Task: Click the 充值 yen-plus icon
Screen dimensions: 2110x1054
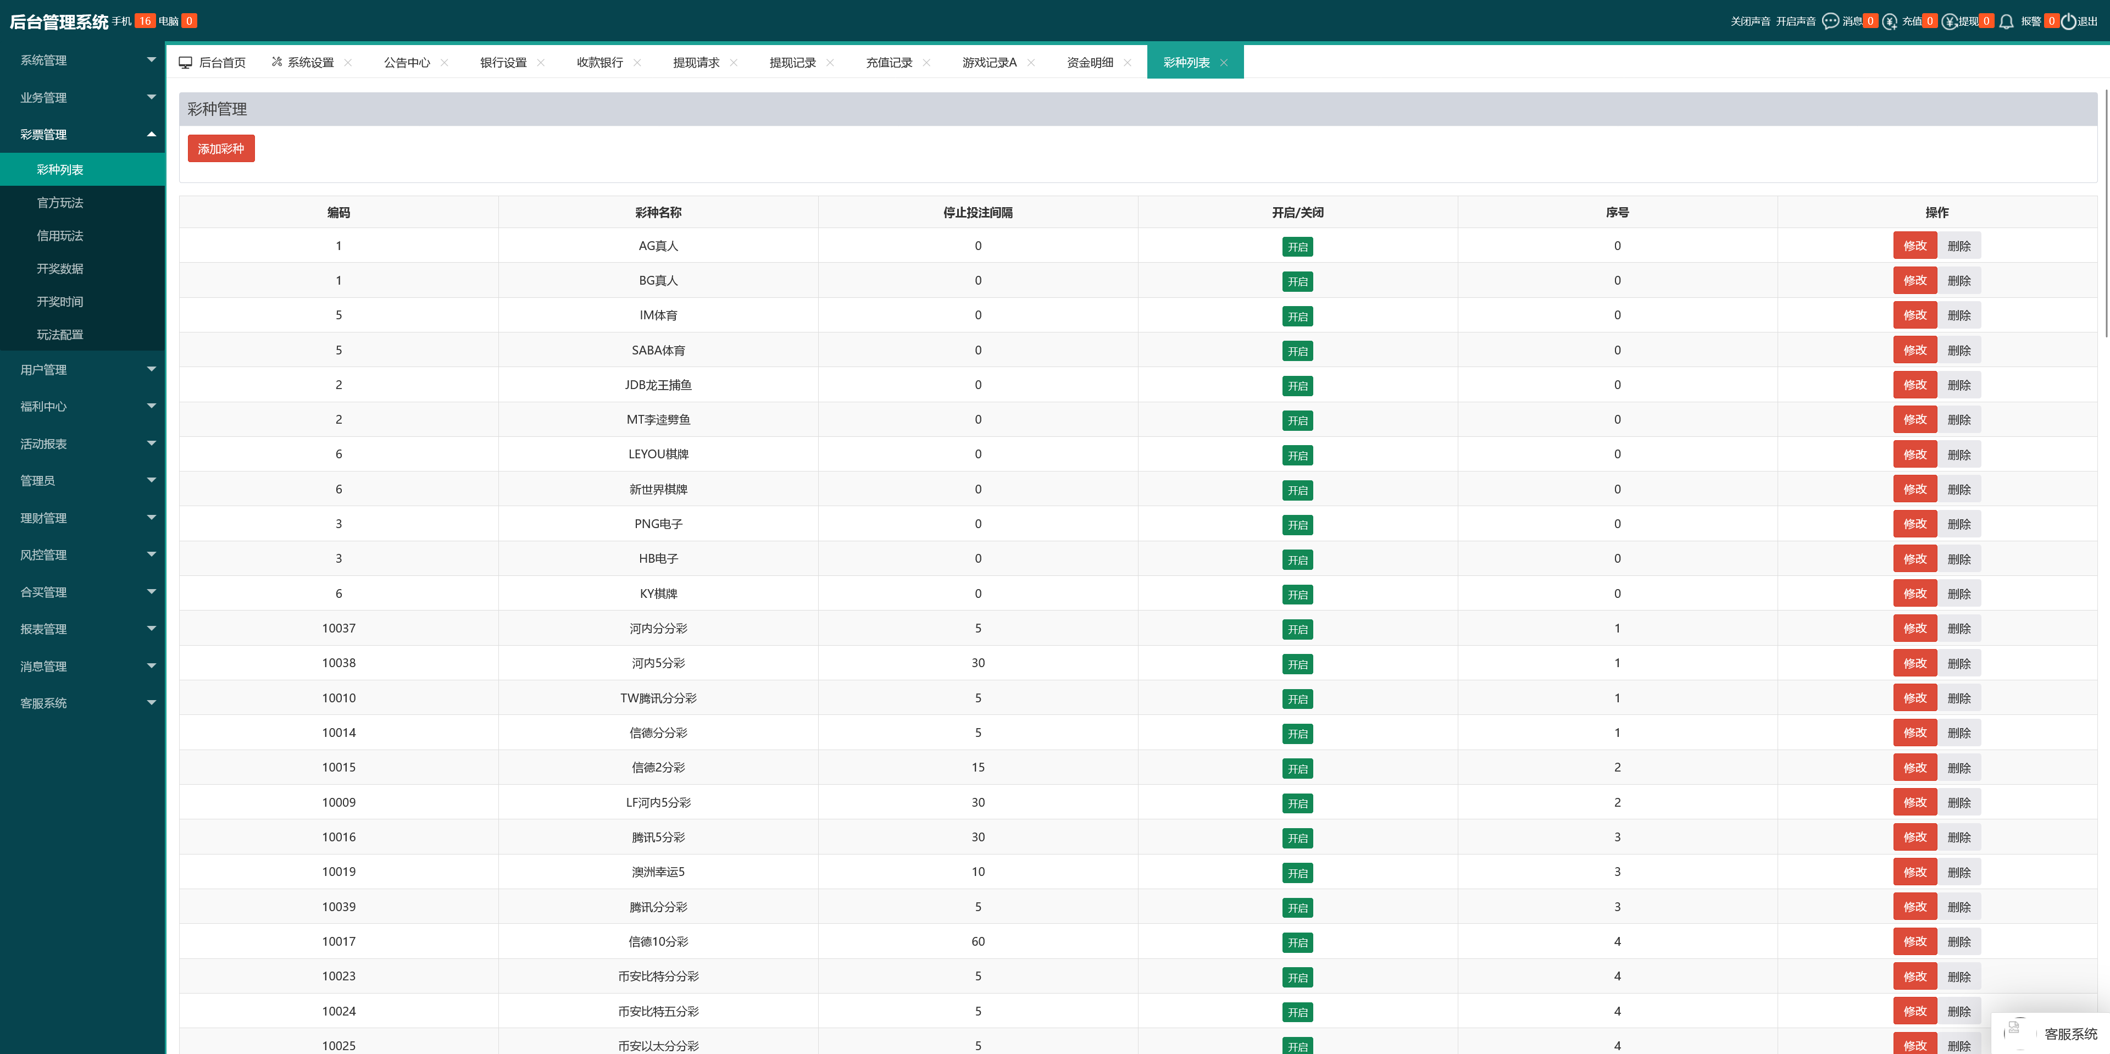Action: tap(1890, 21)
